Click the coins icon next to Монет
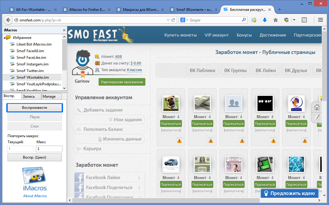The height and width of the screenshot is (205, 329). (x=97, y=56)
